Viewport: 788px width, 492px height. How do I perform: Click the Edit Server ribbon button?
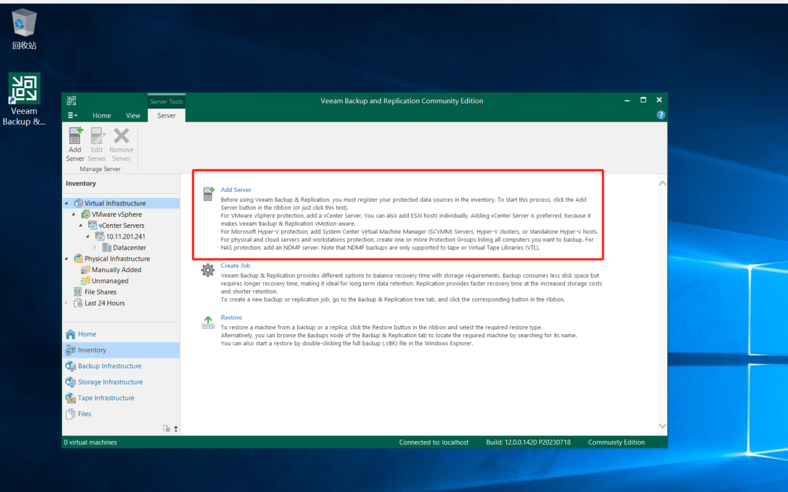(x=97, y=145)
